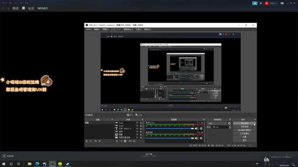Open the OBS 编辑(E) menu
Image resolution: width=298 pixels, height=167 pixels.
click(x=97, y=29)
